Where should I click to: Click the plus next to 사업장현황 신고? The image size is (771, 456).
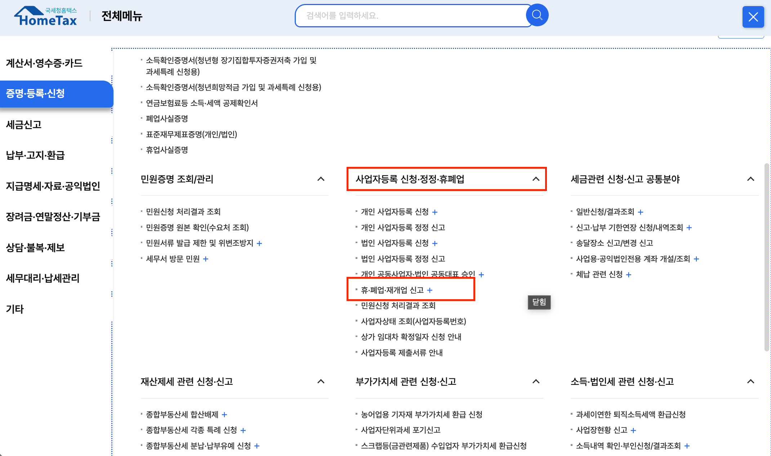click(x=633, y=430)
